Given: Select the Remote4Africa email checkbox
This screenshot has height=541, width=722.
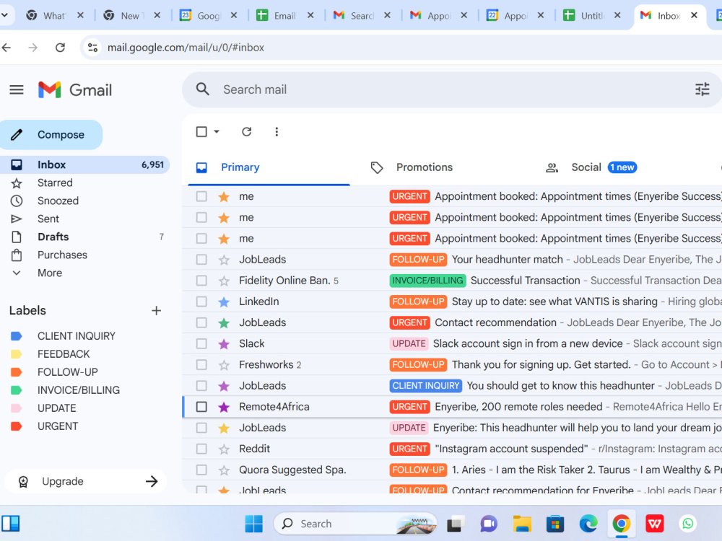Looking at the screenshot, I should (201, 407).
